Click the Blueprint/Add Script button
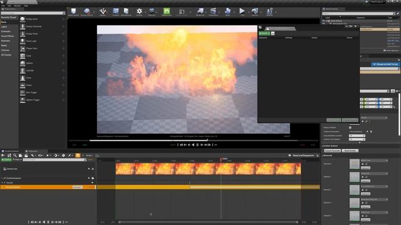This screenshot has width=401, height=225. tap(385, 64)
